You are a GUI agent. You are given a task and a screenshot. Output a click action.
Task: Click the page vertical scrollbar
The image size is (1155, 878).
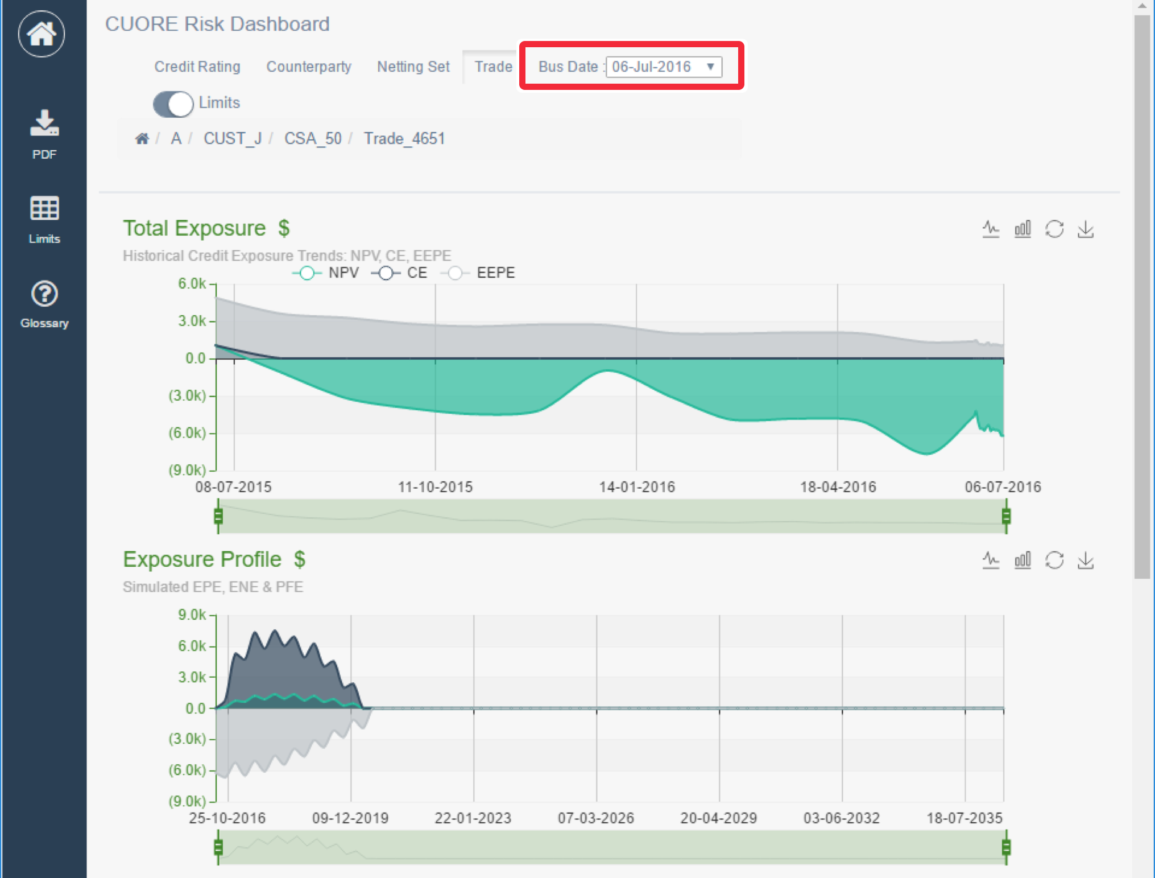[1142, 296]
